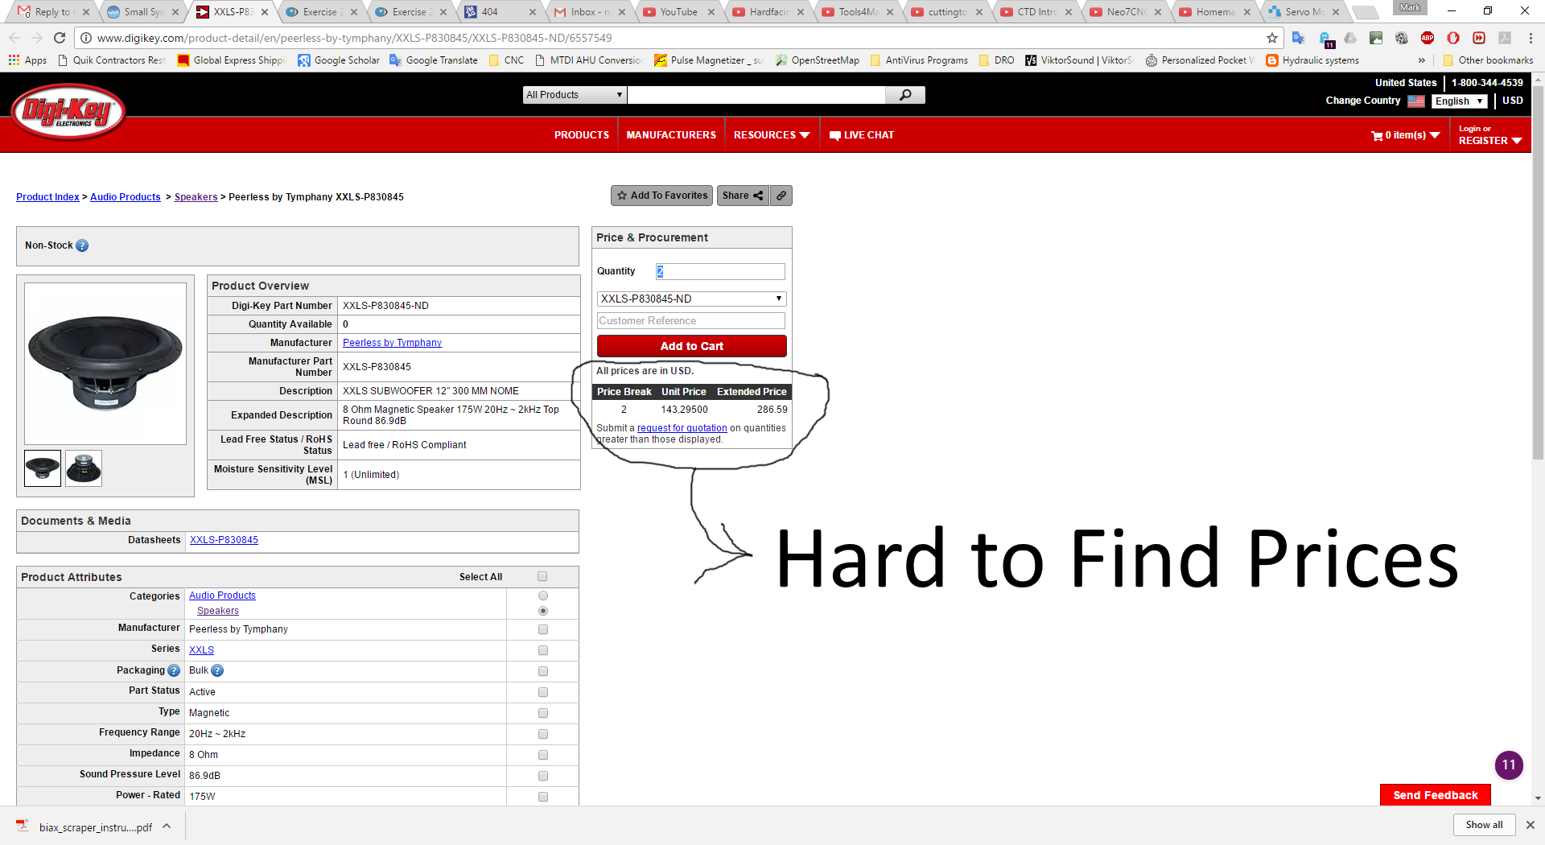This screenshot has width=1545, height=845.
Task: Show more bookmarks via the chevron
Action: (x=1422, y=60)
